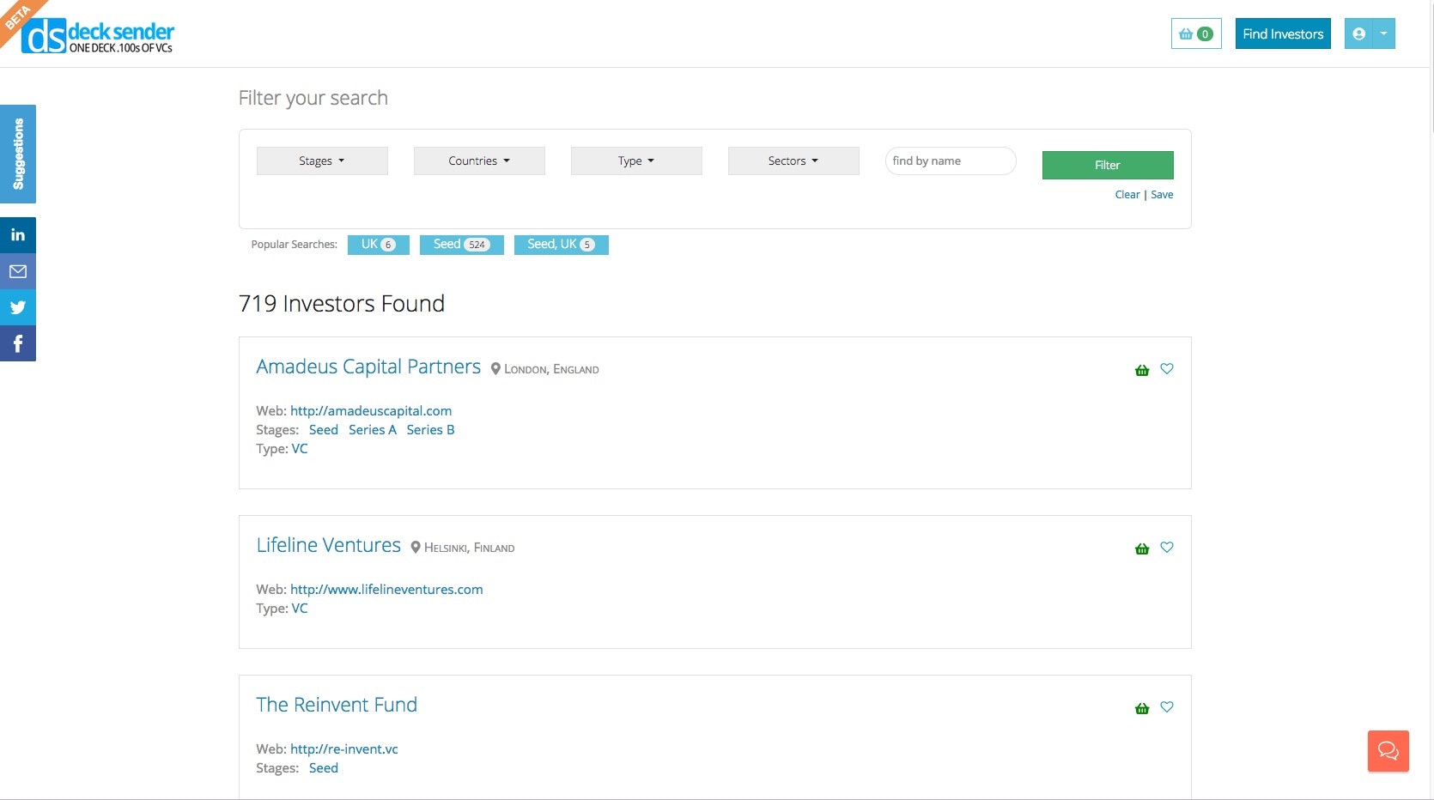Click the location pin beside London, England
This screenshot has height=800, width=1434.
pos(495,369)
